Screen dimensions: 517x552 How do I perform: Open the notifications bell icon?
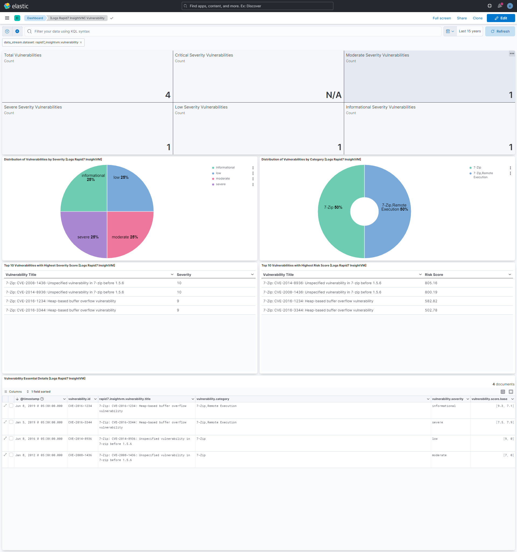click(500, 6)
